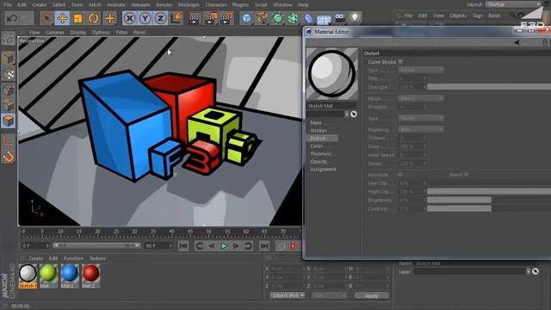Go to start of animation
Screen dimensions: 551x310
[183, 246]
